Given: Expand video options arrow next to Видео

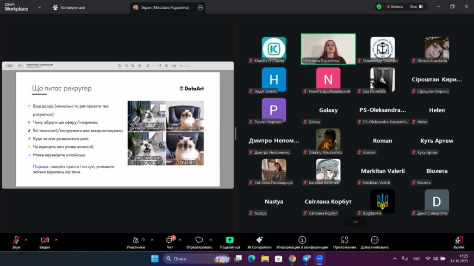Looking at the screenshot, I should tap(56, 240).
